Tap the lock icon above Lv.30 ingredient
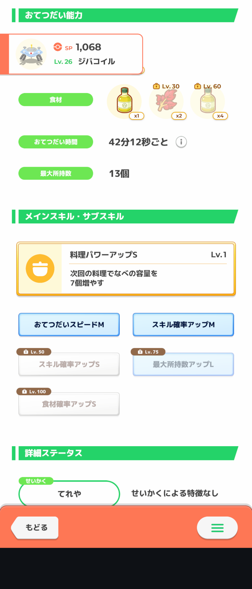252x589 pixels. tap(156, 86)
